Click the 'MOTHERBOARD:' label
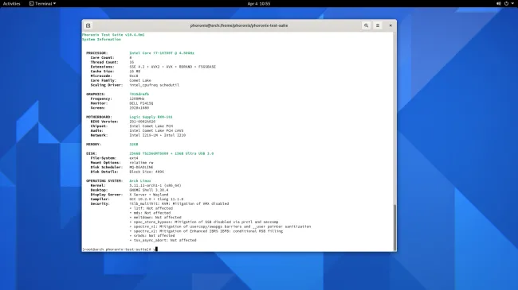 click(x=99, y=117)
